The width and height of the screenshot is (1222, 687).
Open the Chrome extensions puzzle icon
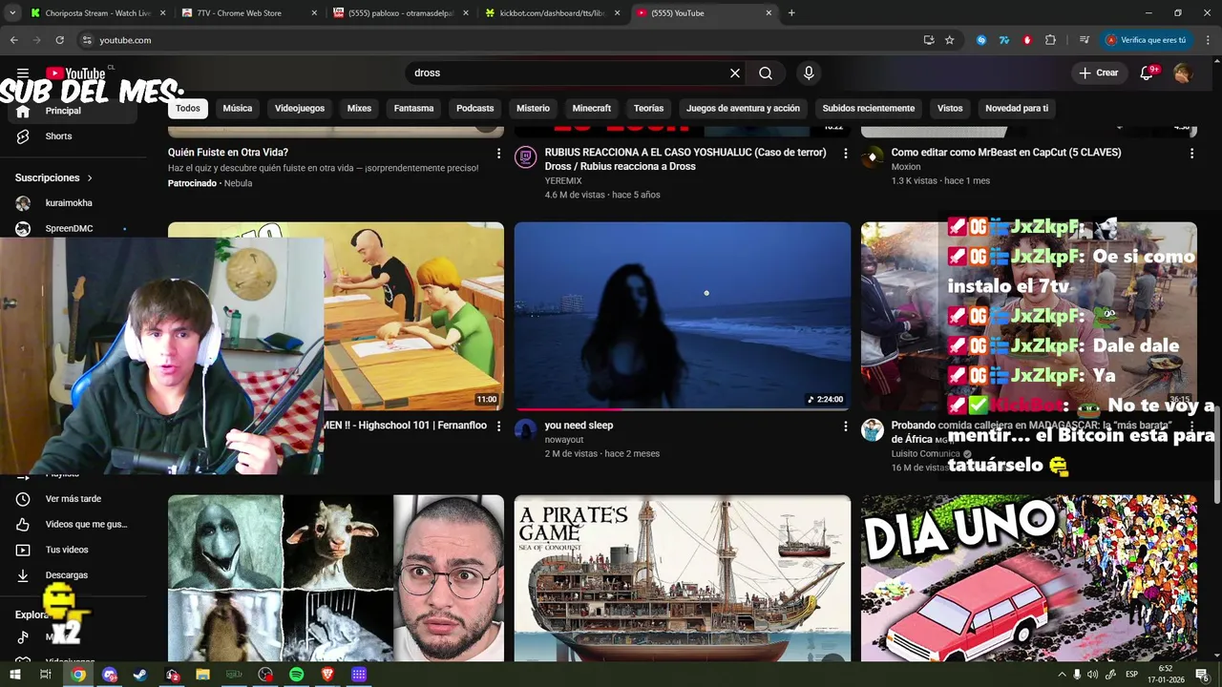click(1050, 40)
